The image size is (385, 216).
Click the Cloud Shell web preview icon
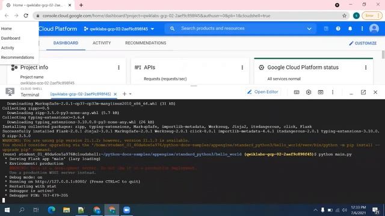point(321,92)
